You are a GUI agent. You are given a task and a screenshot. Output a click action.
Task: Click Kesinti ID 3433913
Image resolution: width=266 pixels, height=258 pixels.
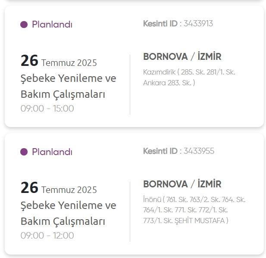[178, 24]
